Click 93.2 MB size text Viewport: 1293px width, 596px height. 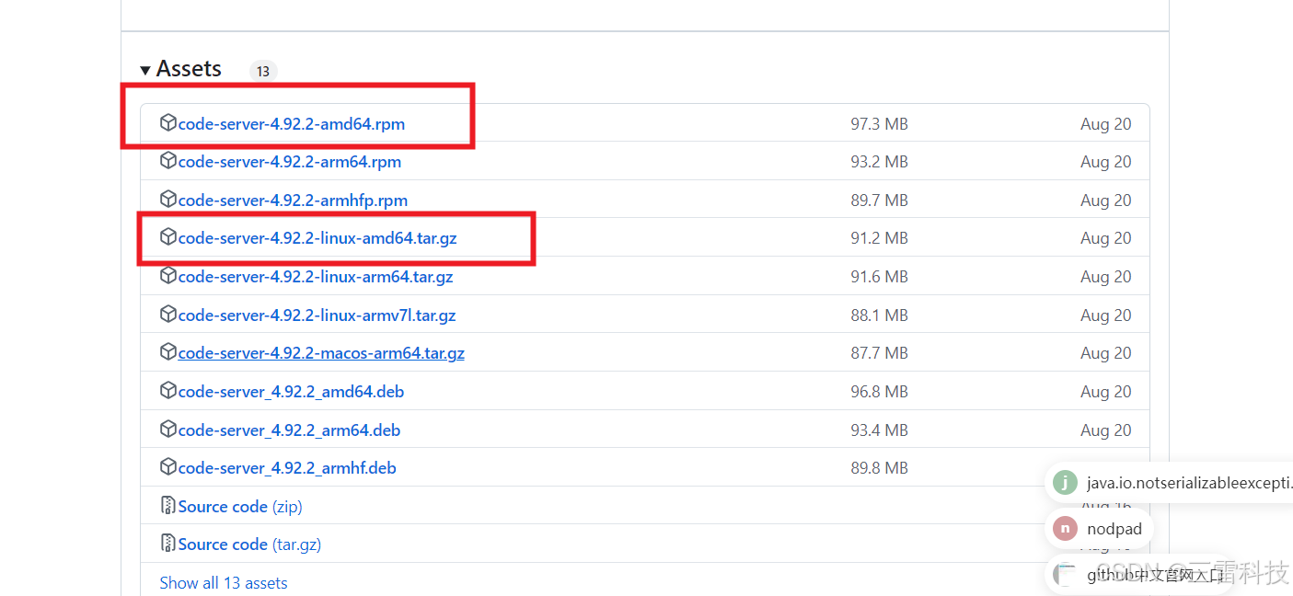click(879, 162)
